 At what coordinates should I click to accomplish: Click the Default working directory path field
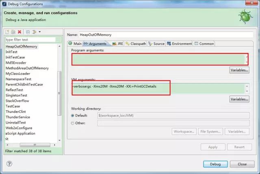173,116
